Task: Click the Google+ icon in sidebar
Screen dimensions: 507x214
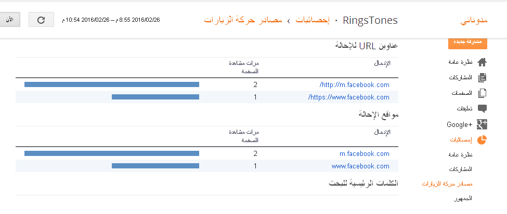Action: coord(482,124)
